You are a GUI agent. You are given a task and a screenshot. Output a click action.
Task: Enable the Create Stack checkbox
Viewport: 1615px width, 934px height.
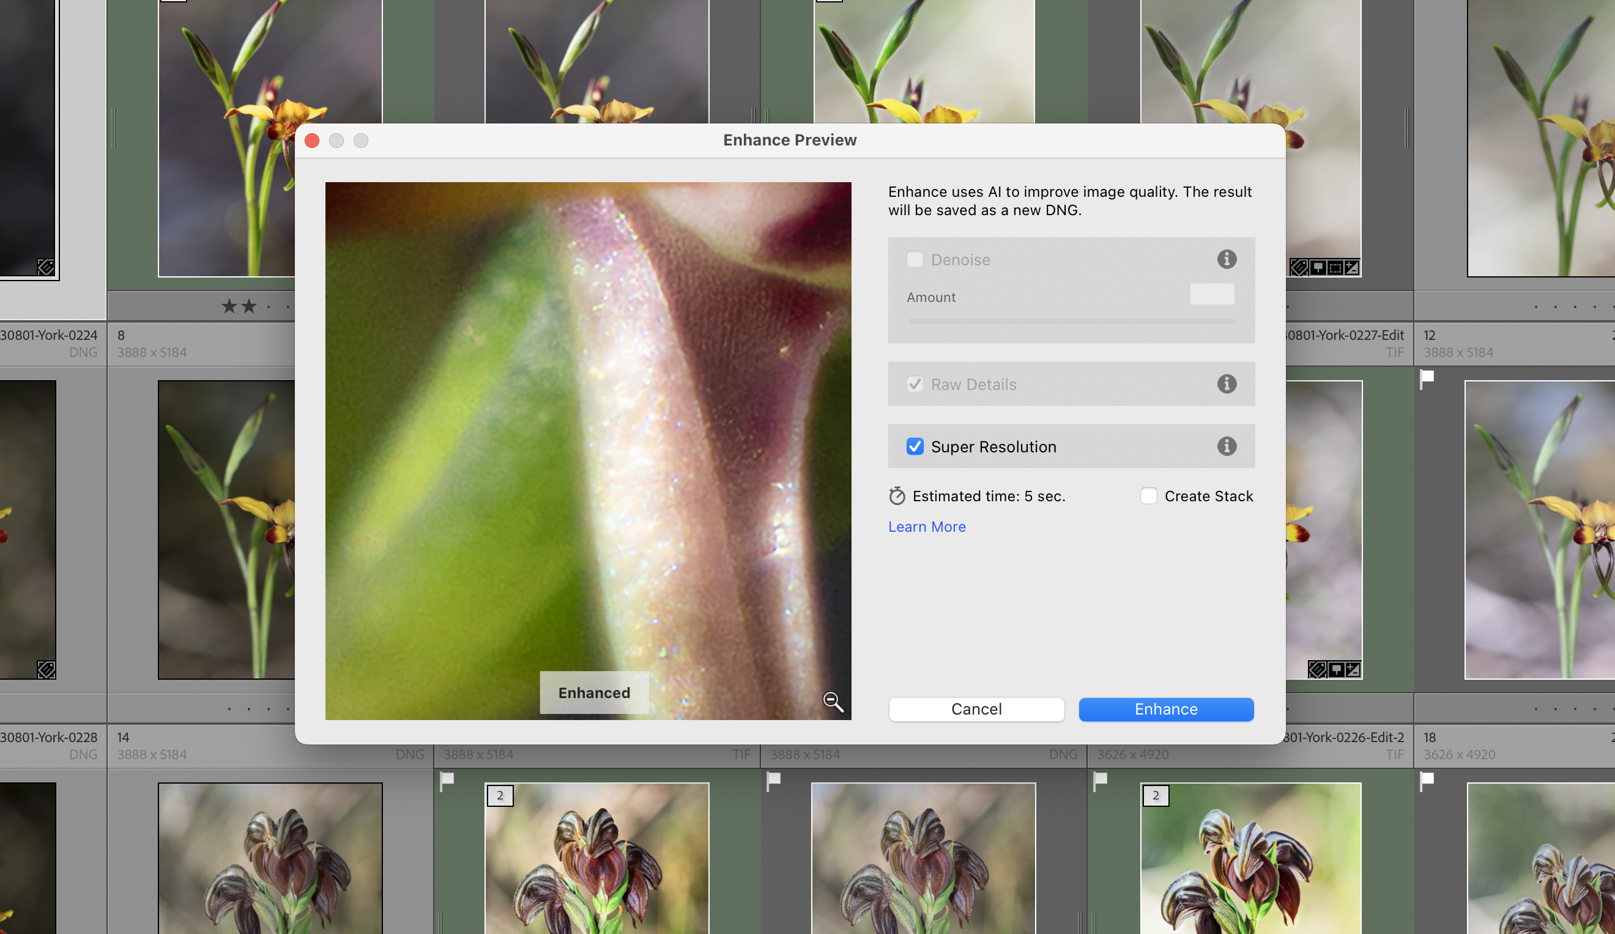(1148, 496)
